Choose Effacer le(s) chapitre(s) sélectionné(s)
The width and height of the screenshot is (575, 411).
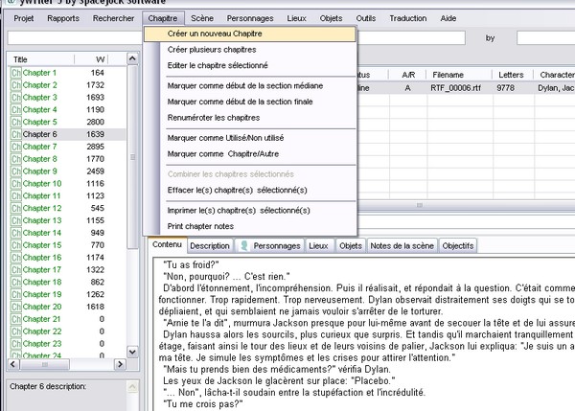pyautogui.click(x=250, y=191)
